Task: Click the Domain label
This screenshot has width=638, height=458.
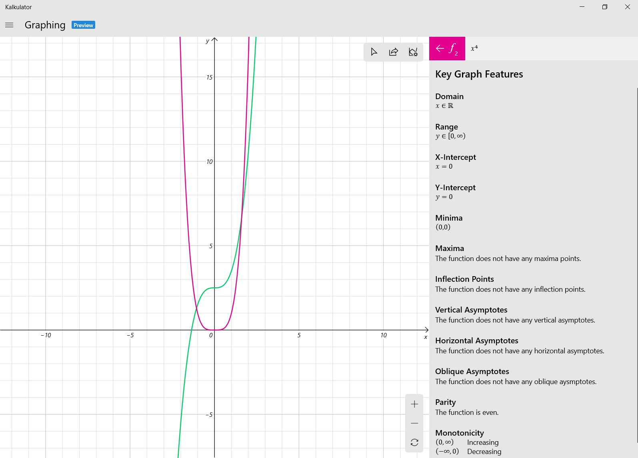Action: tap(449, 96)
